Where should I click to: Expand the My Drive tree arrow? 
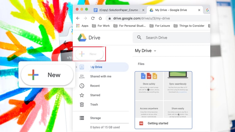tap(76, 67)
